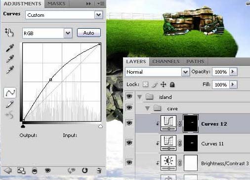Image resolution: width=250 pixels, height=180 pixels.
Task: Pick the gray point eyedropper
Action: tap(10, 59)
